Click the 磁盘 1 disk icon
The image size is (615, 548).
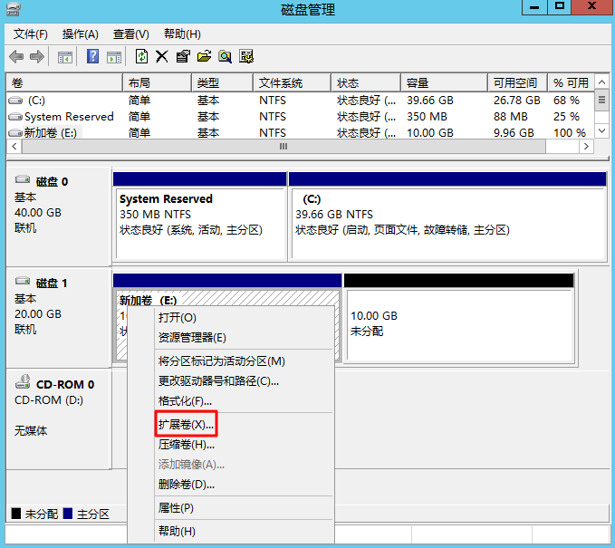click(x=23, y=282)
